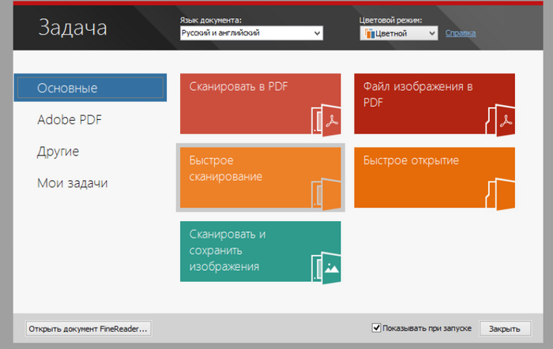Start the Сканировать в PDF task
This screenshot has height=349, width=553.
pos(260,103)
